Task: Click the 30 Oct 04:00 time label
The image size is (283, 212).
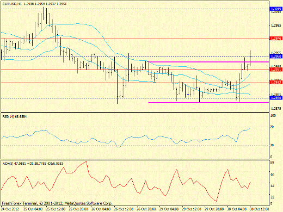Action: pos(237,209)
